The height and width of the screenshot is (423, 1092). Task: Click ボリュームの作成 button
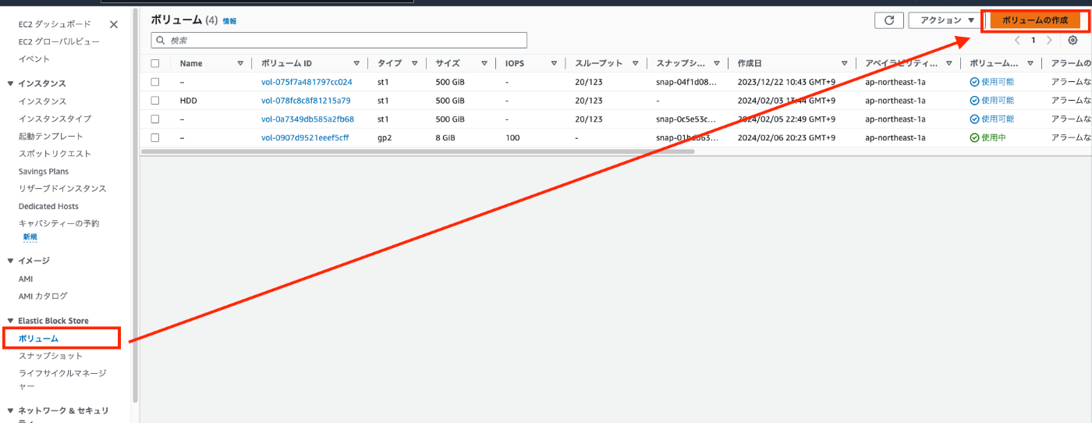tap(1035, 20)
